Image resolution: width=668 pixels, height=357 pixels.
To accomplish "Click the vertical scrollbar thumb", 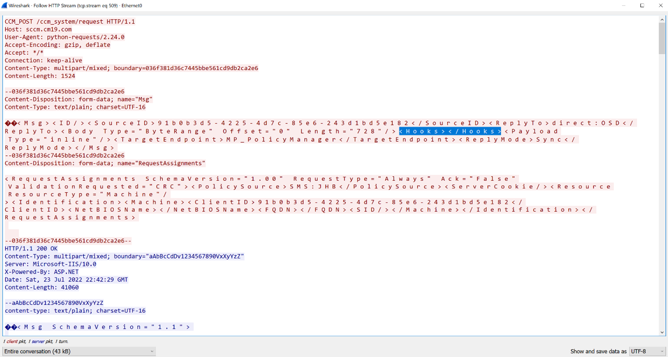I will 662,39.
